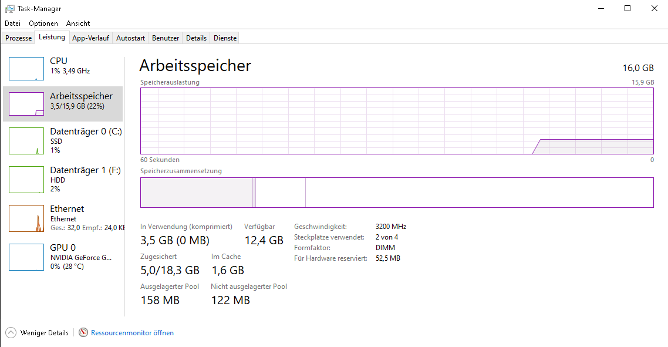Switch to the Autostart tab
The height and width of the screenshot is (347, 668).
(x=130, y=38)
